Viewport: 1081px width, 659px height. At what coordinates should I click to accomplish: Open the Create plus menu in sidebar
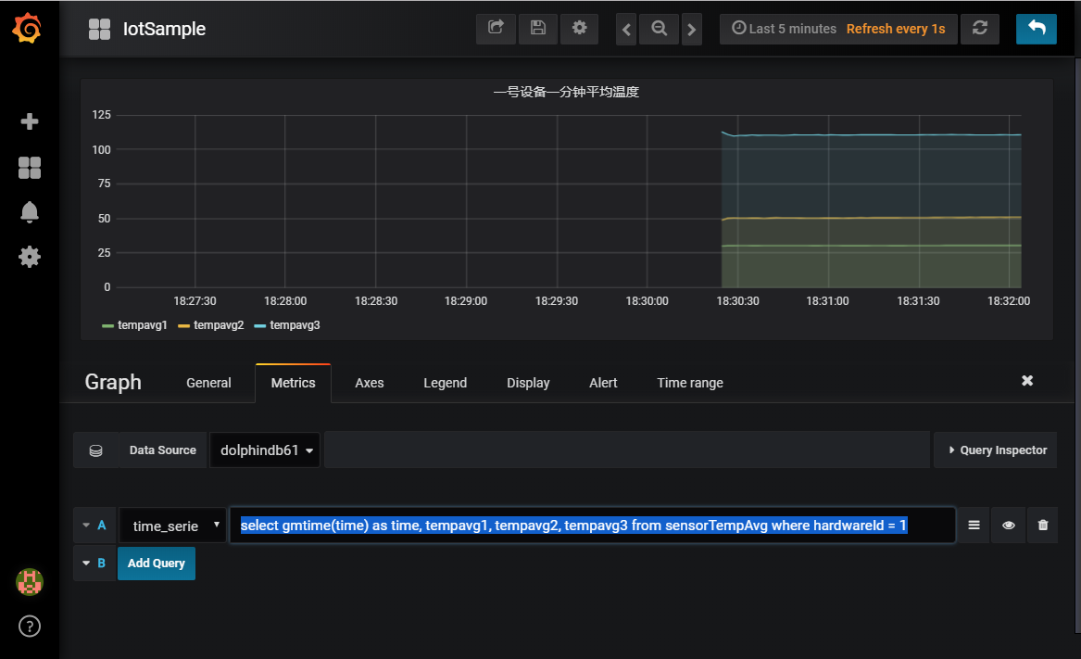pos(30,121)
